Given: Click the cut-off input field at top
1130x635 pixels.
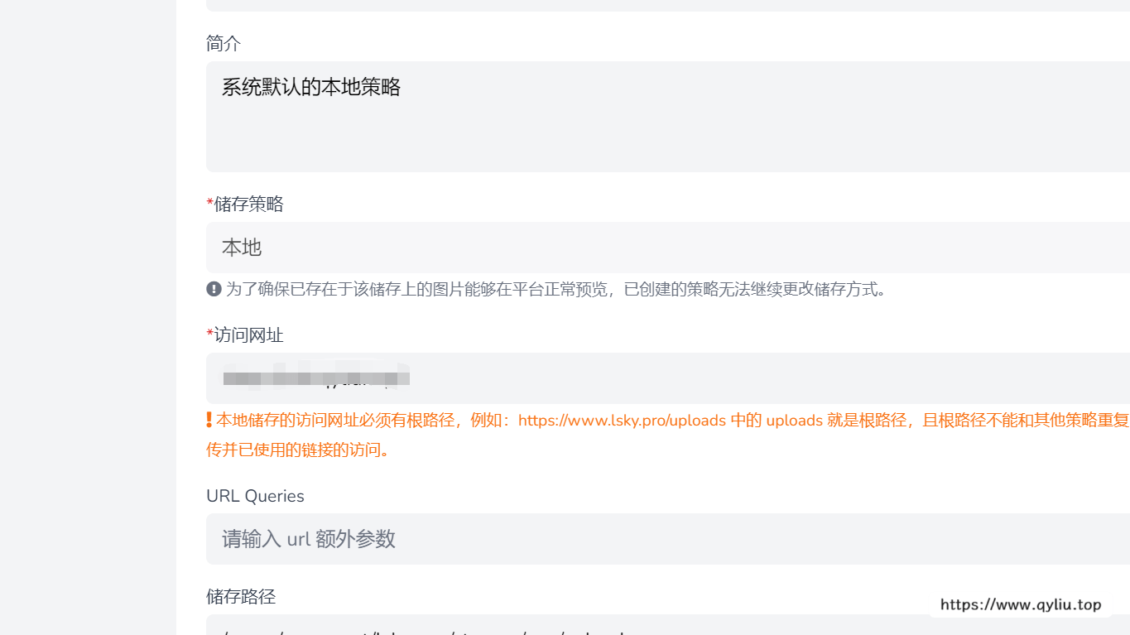Looking at the screenshot, I should [x=667, y=5].
